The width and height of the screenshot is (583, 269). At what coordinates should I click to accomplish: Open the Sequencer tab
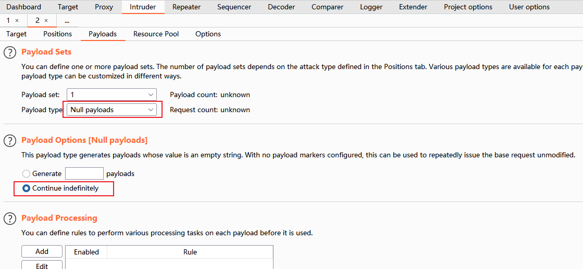[x=234, y=7]
